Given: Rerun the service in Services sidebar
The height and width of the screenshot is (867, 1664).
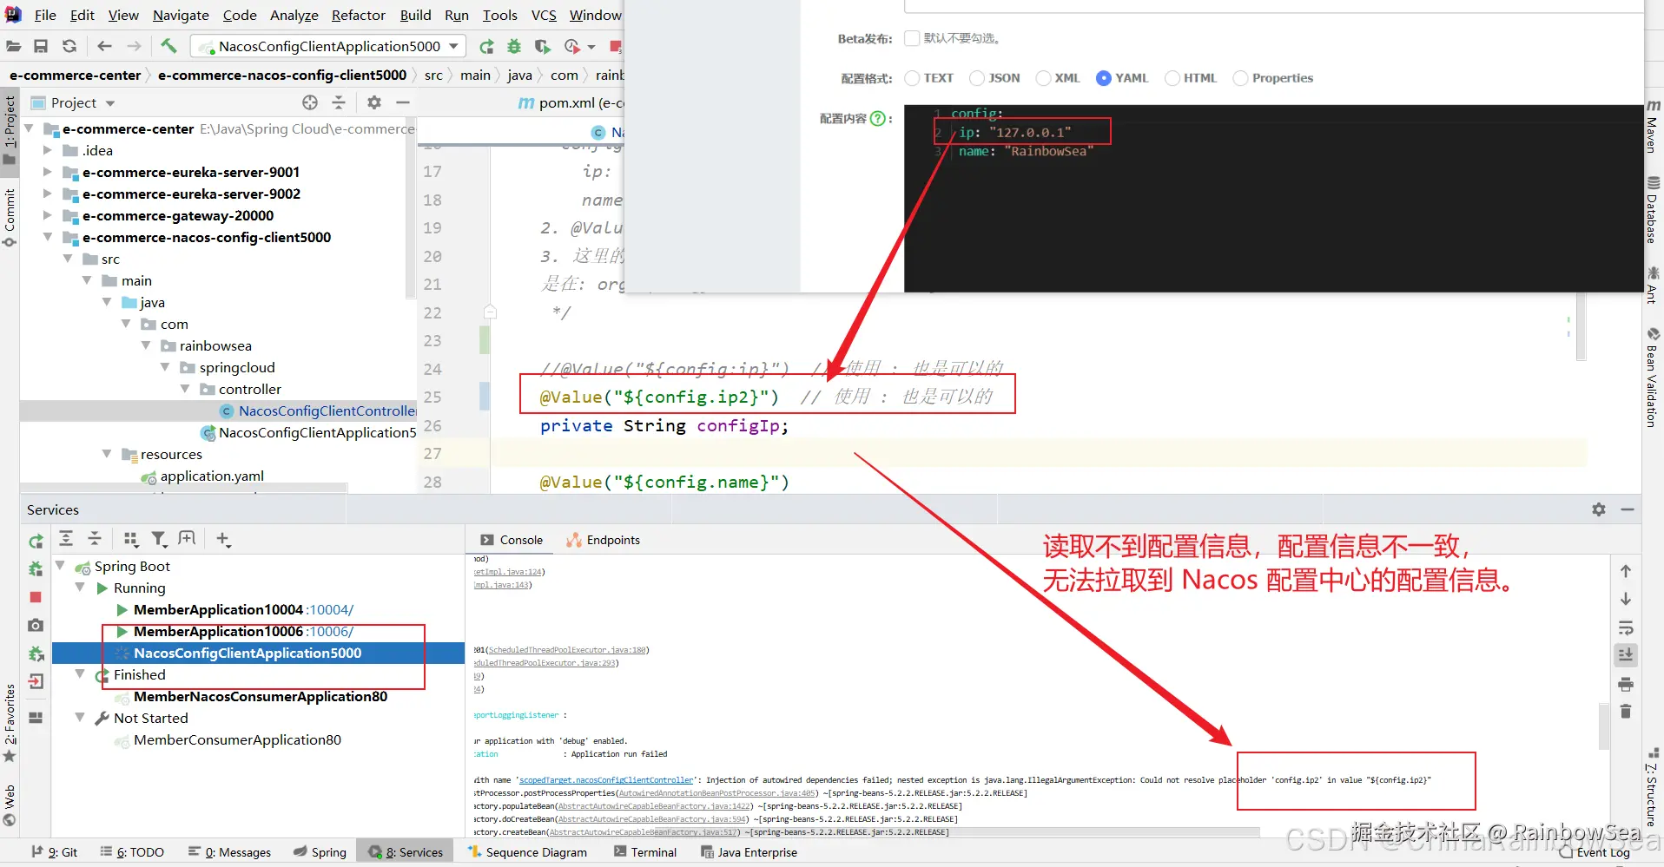Looking at the screenshot, I should tap(36, 542).
